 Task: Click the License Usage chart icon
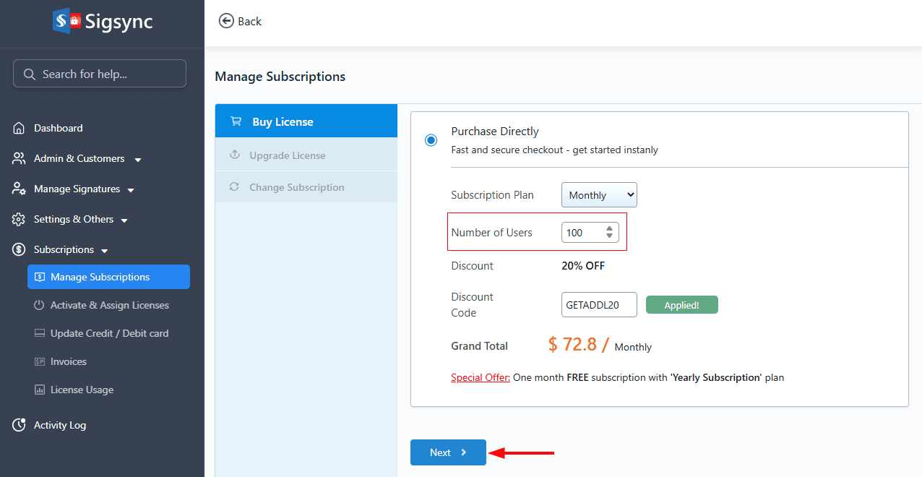pyautogui.click(x=39, y=390)
